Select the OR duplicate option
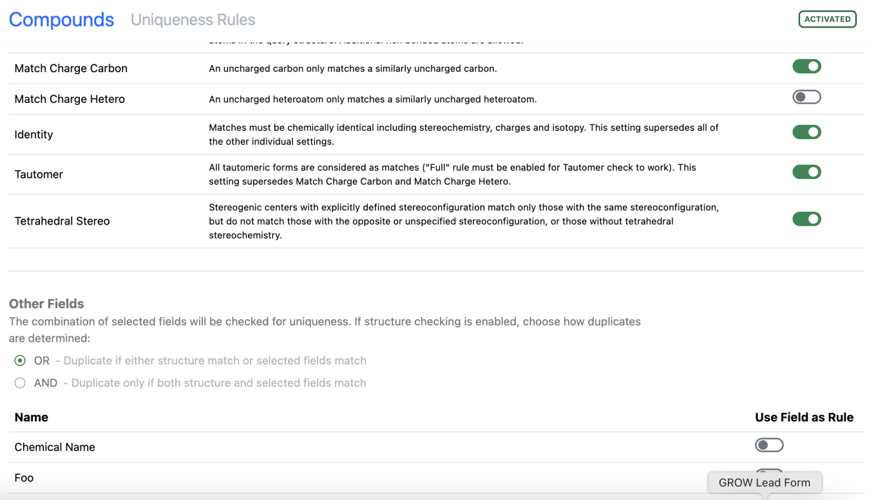The image size is (876, 500). [21, 360]
